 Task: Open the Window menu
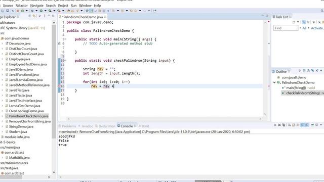click(x=85, y=6)
